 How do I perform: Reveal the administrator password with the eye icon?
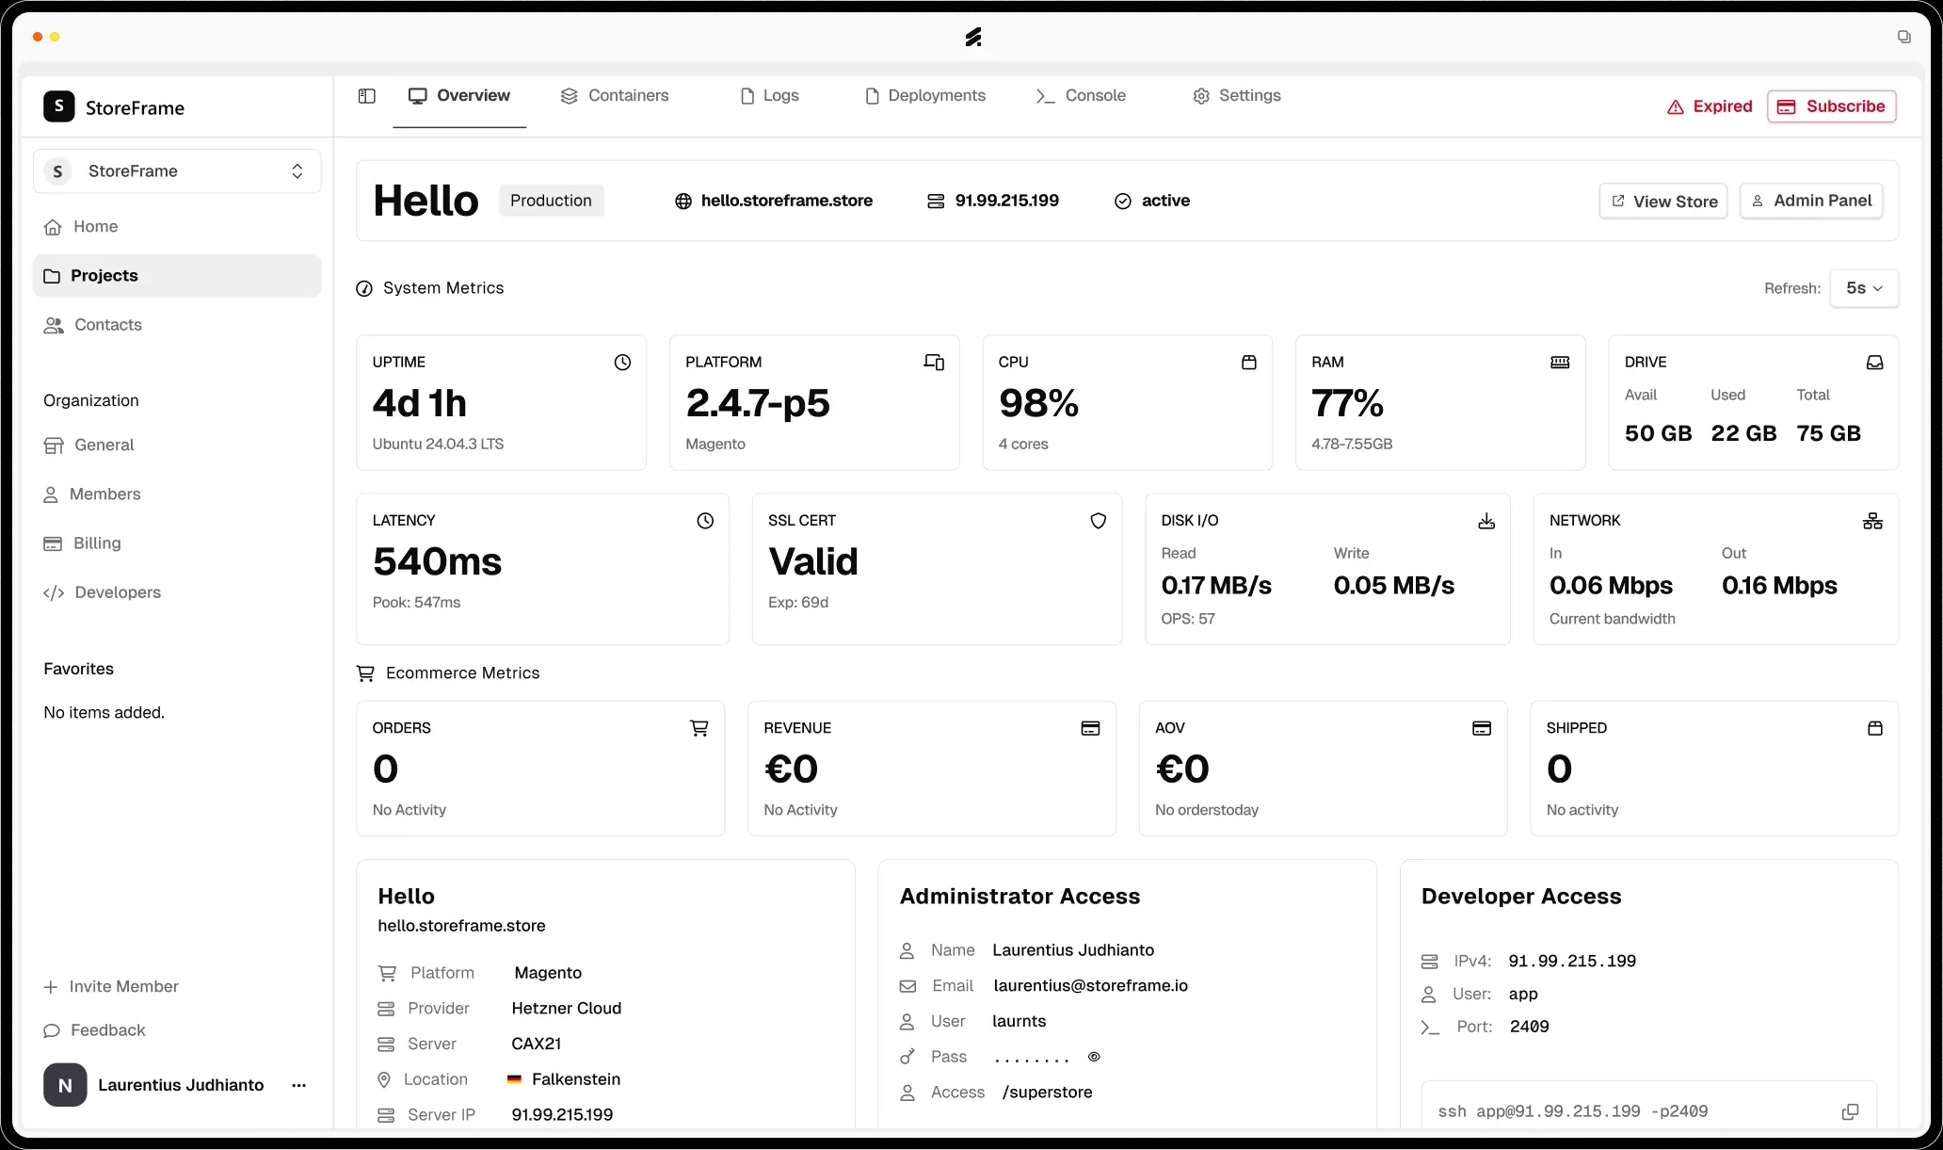[x=1093, y=1057]
